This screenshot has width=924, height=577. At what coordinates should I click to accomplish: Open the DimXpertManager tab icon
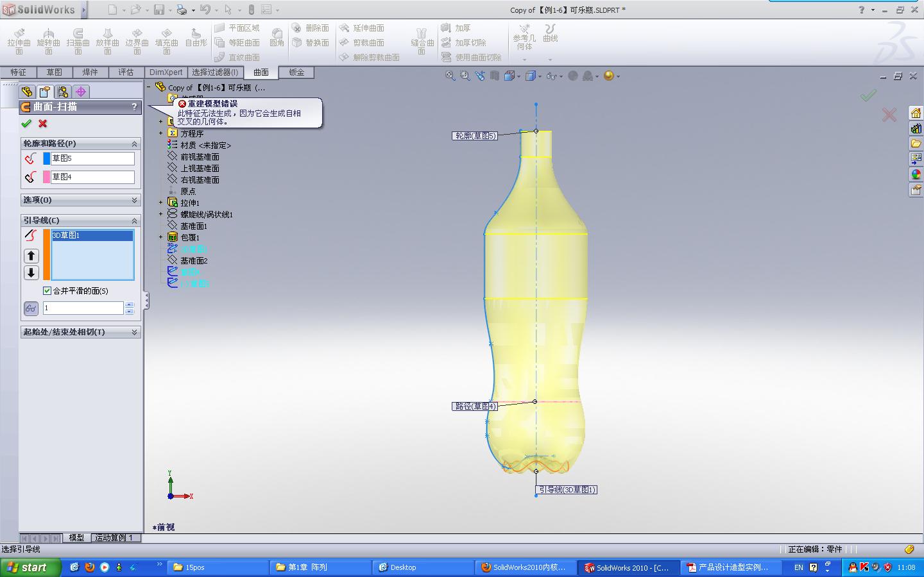point(81,92)
